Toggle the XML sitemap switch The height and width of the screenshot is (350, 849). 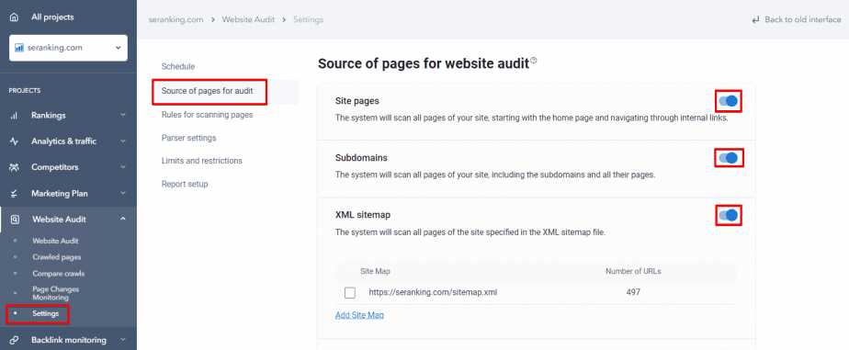(728, 215)
